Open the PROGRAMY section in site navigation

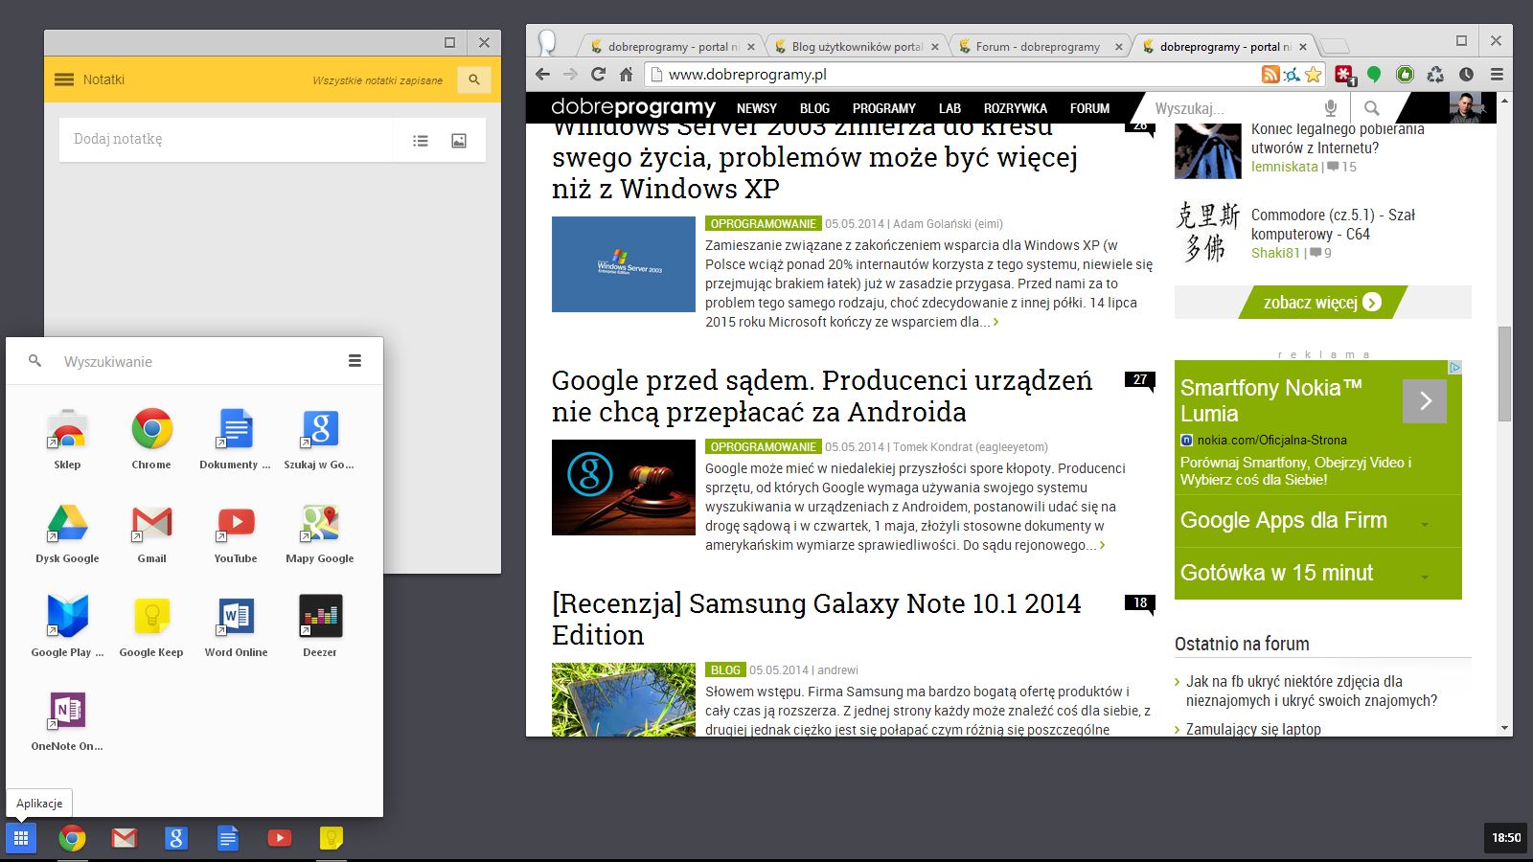(883, 108)
